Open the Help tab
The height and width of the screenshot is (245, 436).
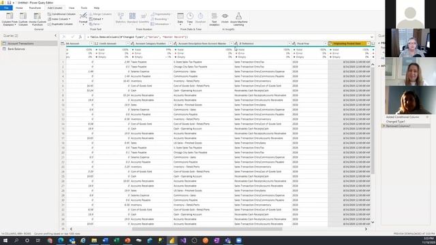97,7
